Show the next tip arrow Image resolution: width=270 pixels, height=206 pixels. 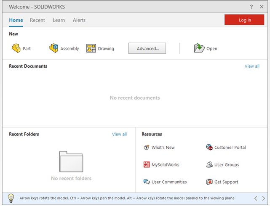coord(263,198)
